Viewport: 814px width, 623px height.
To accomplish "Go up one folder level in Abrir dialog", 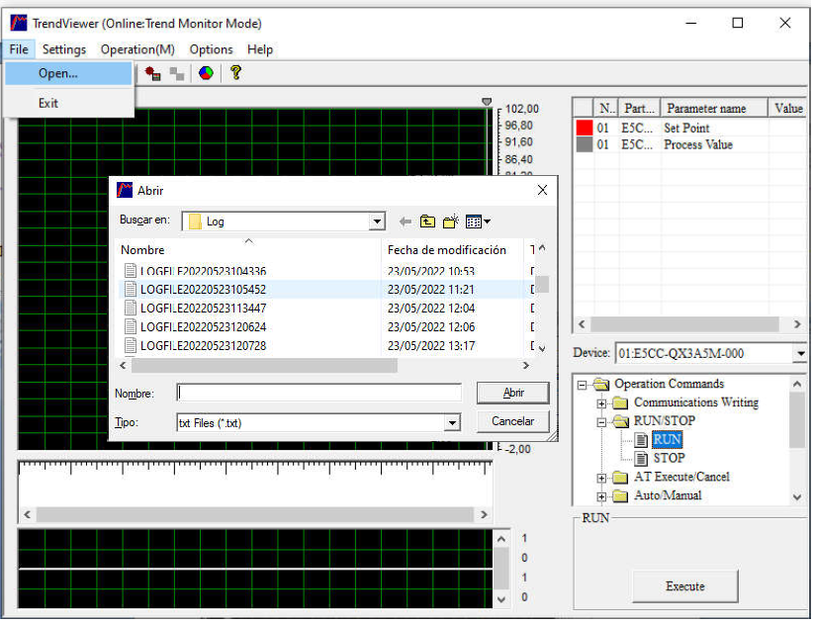I will (427, 222).
